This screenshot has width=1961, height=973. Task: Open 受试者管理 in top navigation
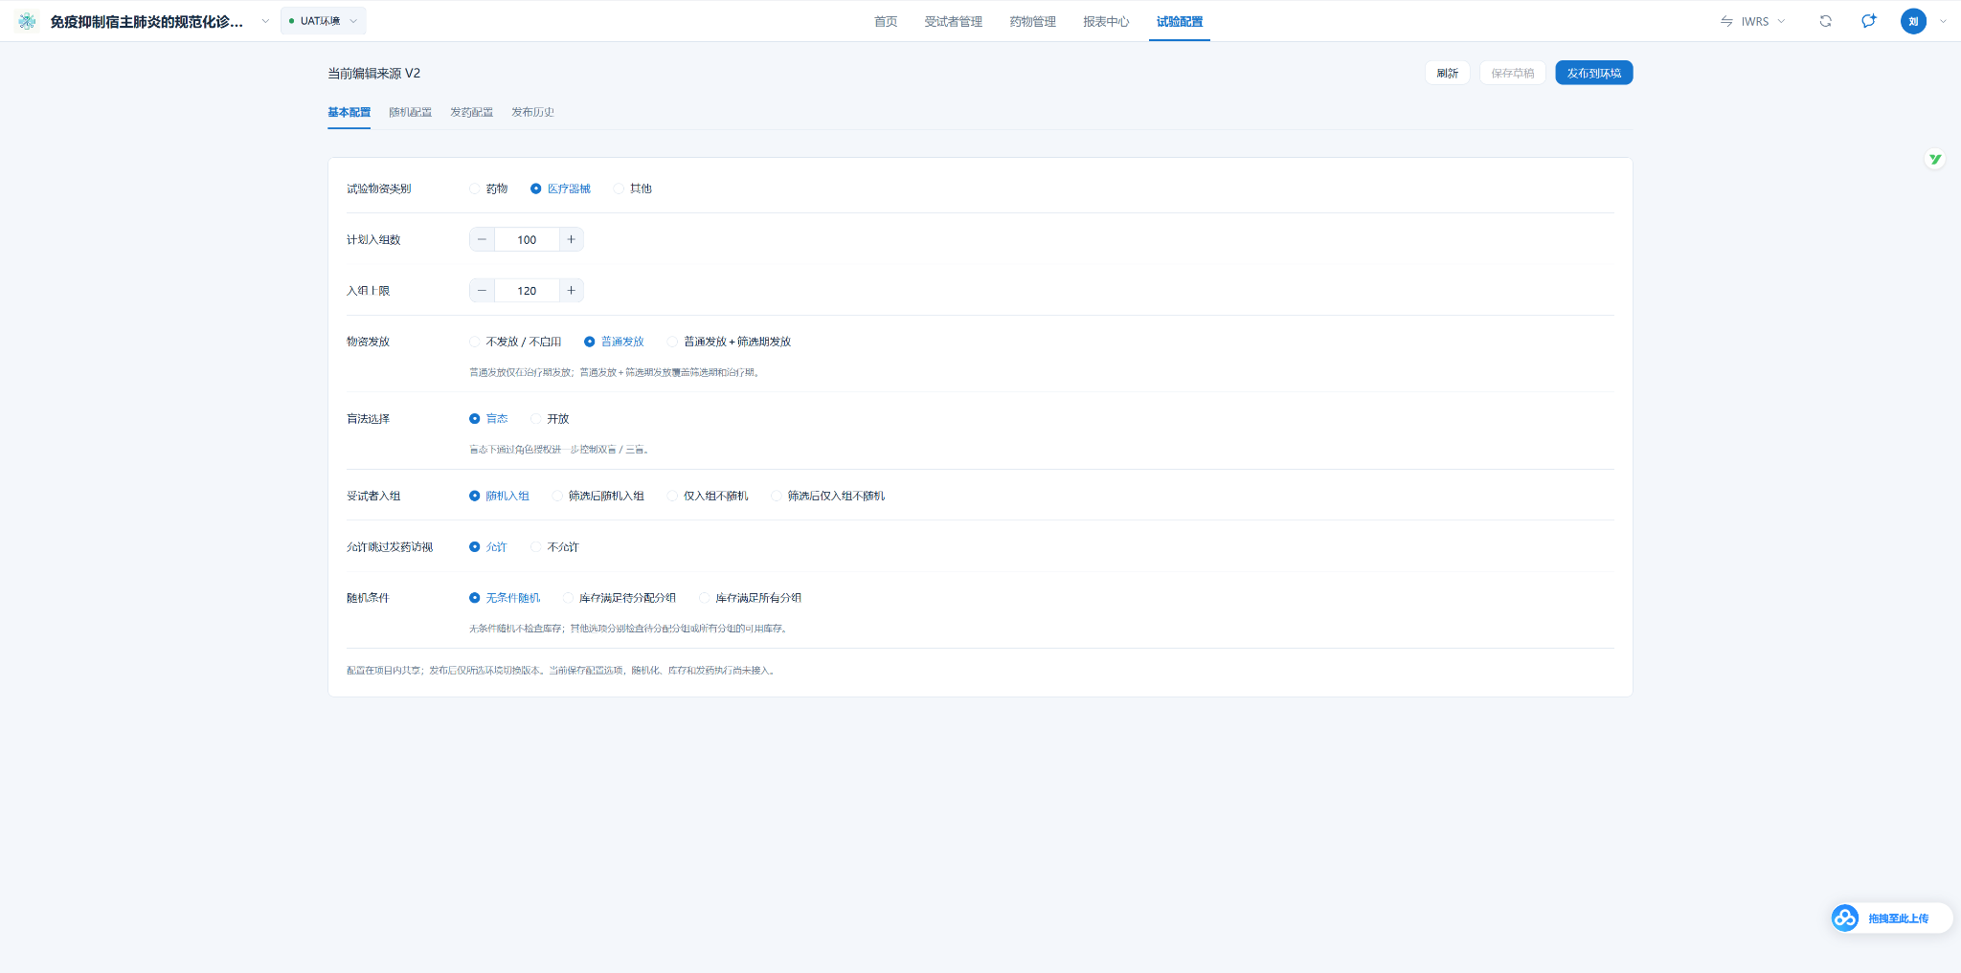[x=953, y=21]
